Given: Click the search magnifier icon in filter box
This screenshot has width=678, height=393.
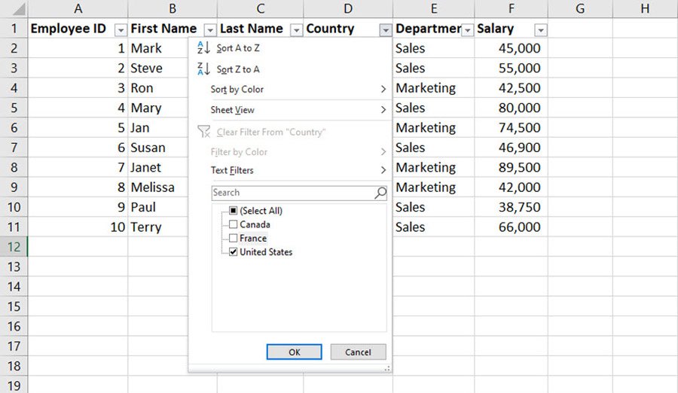Looking at the screenshot, I should pos(380,193).
